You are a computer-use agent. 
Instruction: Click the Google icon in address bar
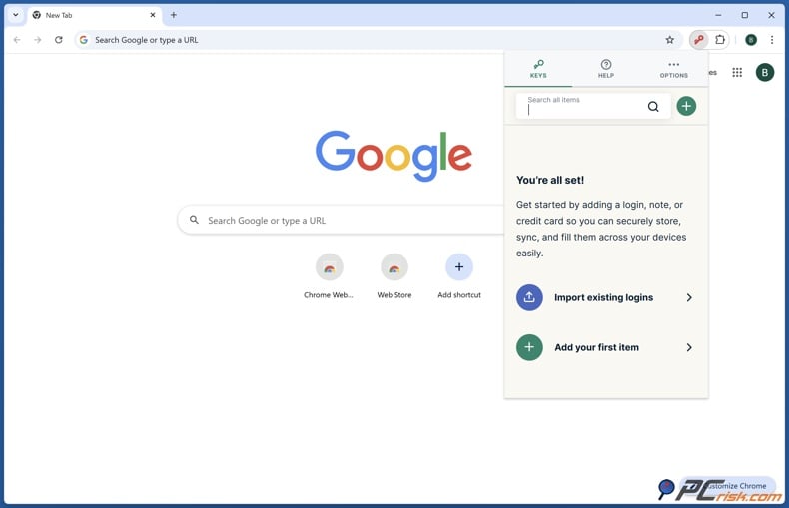pyautogui.click(x=84, y=40)
